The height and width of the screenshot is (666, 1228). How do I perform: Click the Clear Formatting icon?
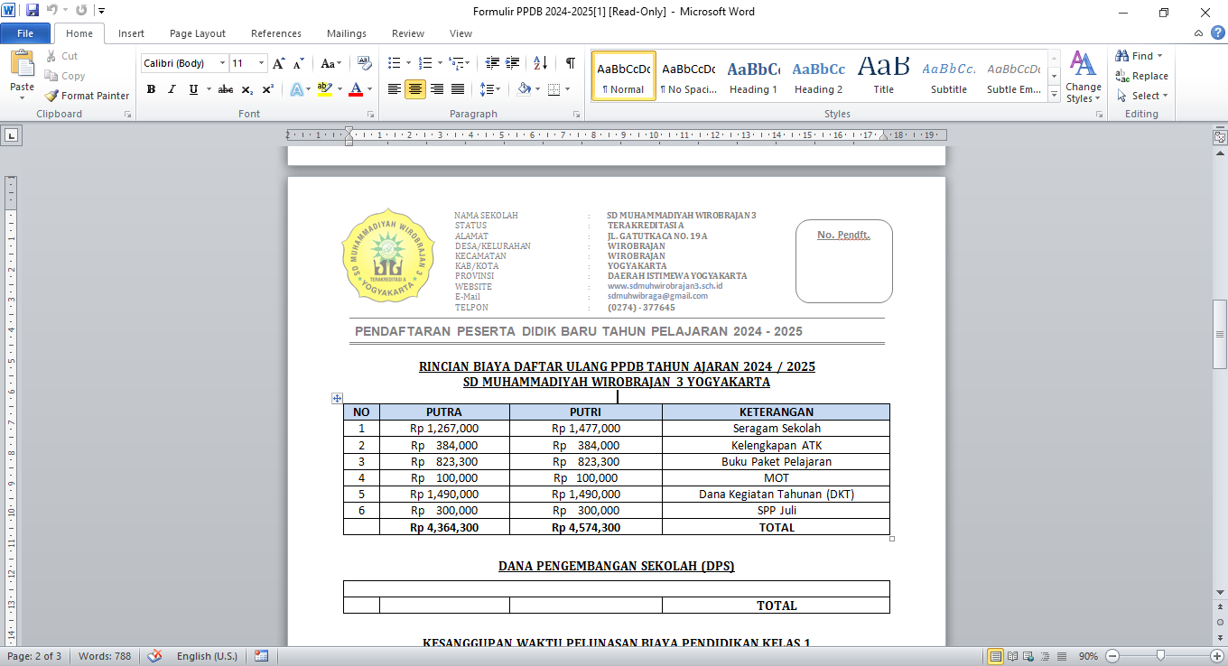pyautogui.click(x=365, y=63)
